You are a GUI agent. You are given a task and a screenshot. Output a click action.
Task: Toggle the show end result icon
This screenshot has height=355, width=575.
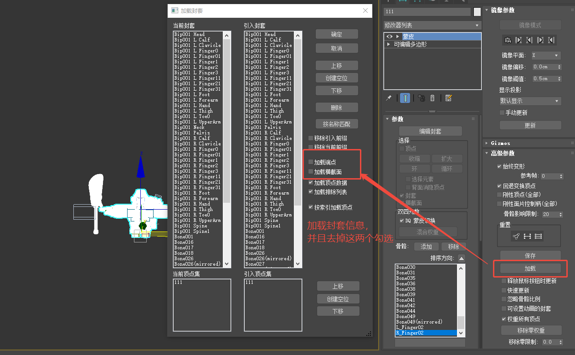point(406,98)
